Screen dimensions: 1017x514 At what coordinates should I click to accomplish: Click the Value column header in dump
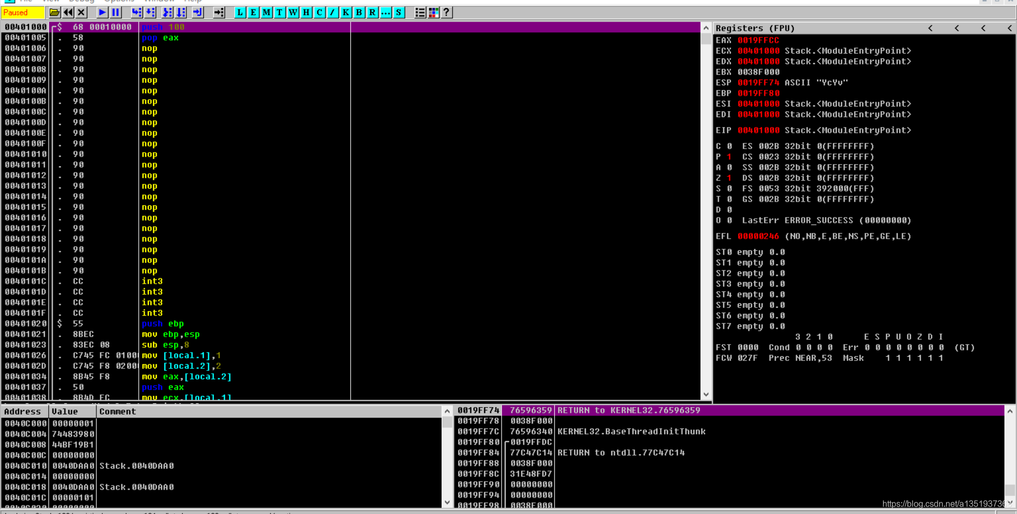pos(73,411)
